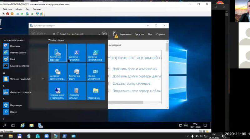Open the Windows PowerShell ISE tile
This screenshot has height=139, width=250.
[96, 53]
